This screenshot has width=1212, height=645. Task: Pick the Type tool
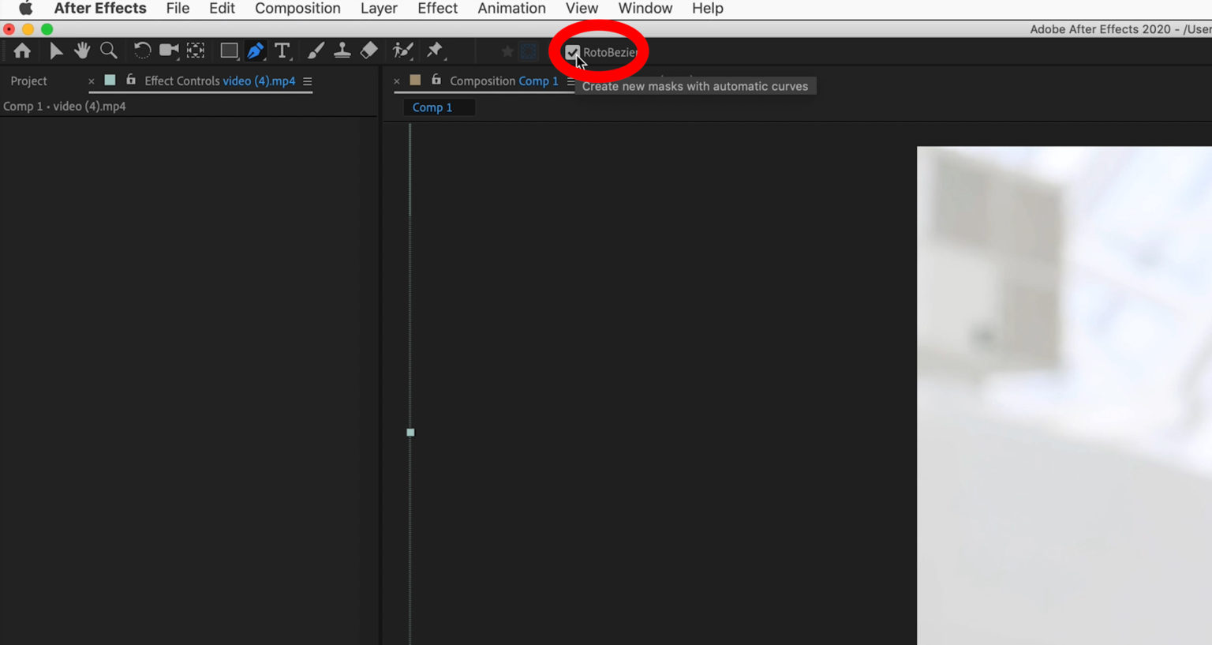coord(282,50)
